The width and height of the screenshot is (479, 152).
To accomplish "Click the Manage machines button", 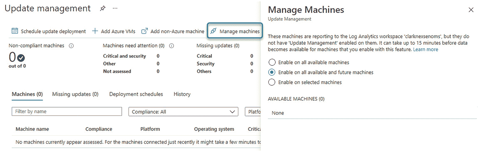I will [235, 31].
